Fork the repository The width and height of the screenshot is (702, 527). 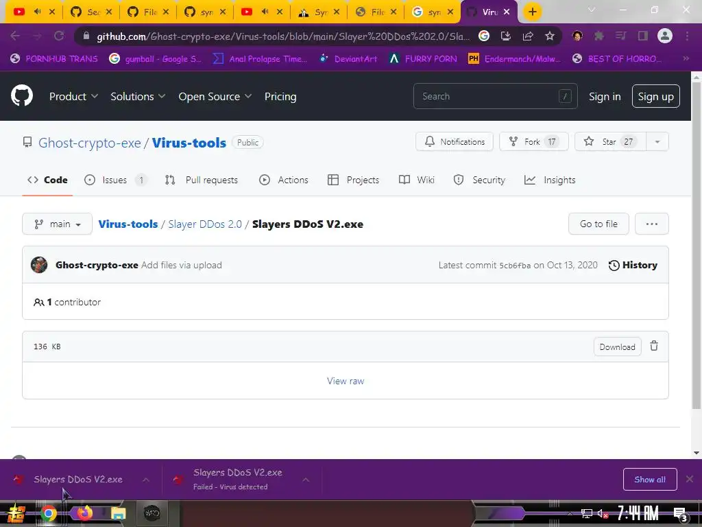pos(533,141)
